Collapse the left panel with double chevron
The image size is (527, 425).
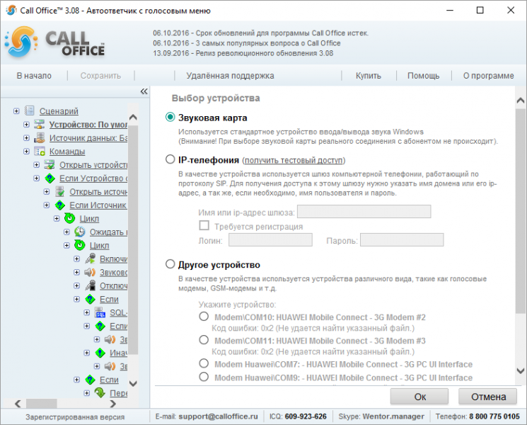coord(144,91)
